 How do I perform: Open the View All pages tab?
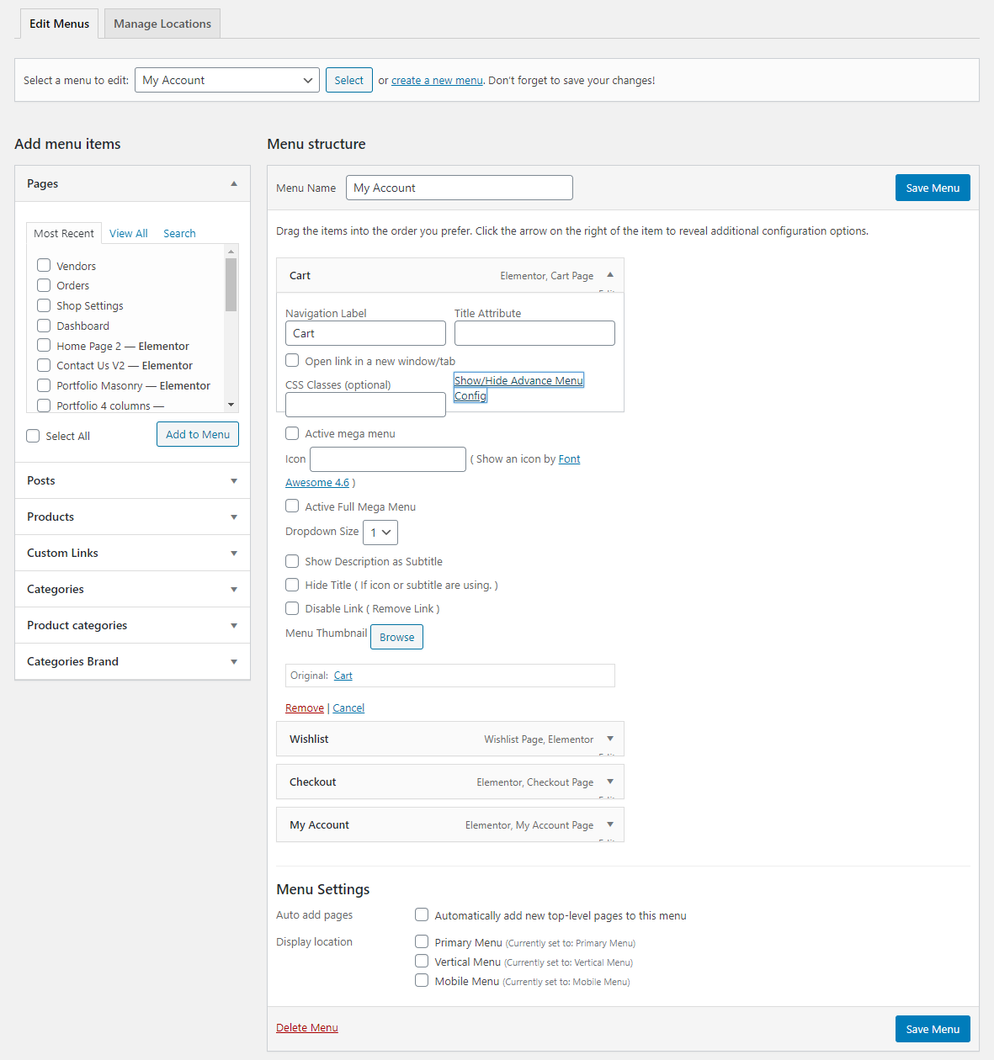tap(129, 233)
